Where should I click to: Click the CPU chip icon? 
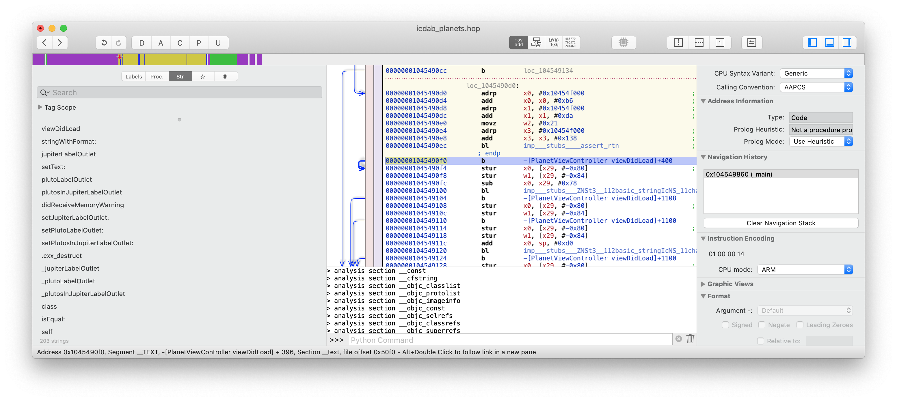tap(623, 43)
